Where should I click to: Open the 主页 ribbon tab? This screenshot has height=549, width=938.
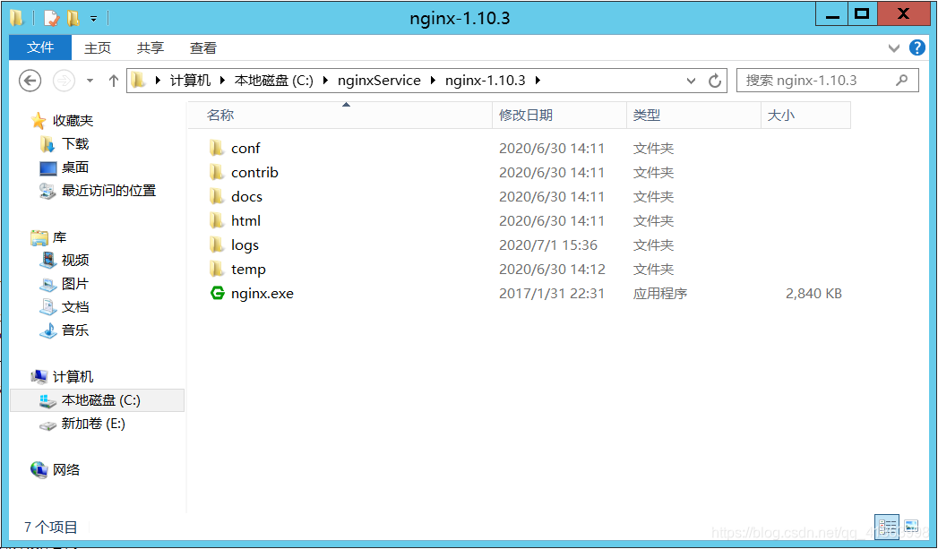pos(98,47)
